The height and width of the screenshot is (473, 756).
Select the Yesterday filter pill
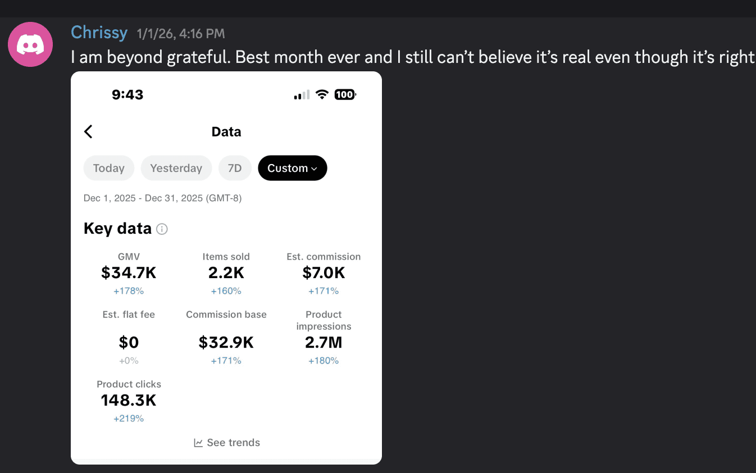176,168
